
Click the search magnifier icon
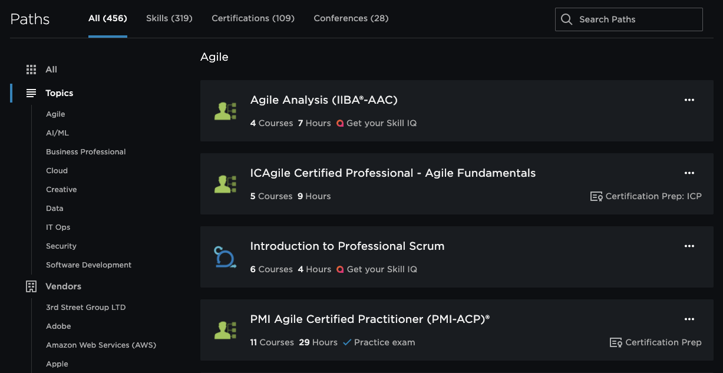tap(566, 19)
